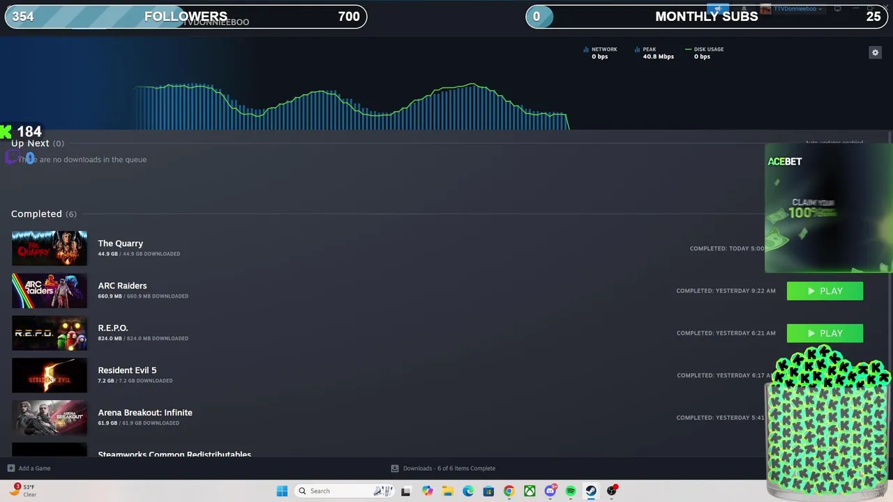Open the Xbox app from the taskbar

(x=530, y=491)
